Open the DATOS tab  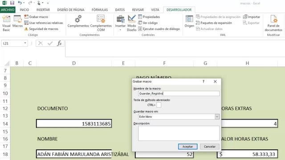pyautogui.click(x=120, y=10)
